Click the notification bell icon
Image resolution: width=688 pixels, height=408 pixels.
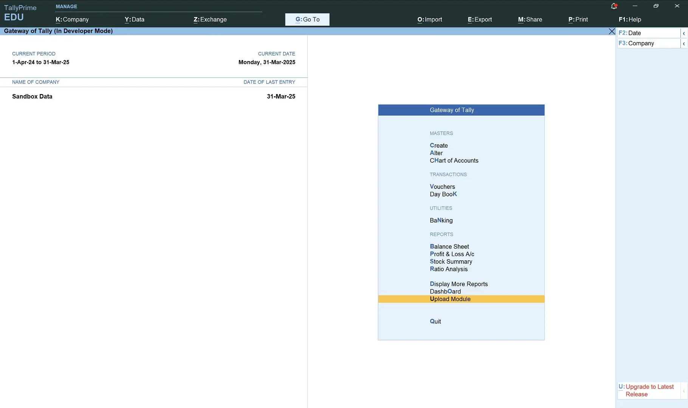[614, 6]
